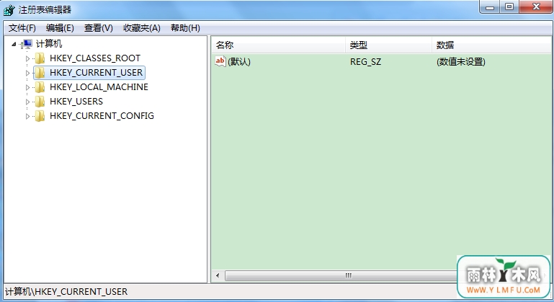Viewport: 554px width, 302px height.
Task: Sort by the 名称 column header
Action: click(278, 45)
